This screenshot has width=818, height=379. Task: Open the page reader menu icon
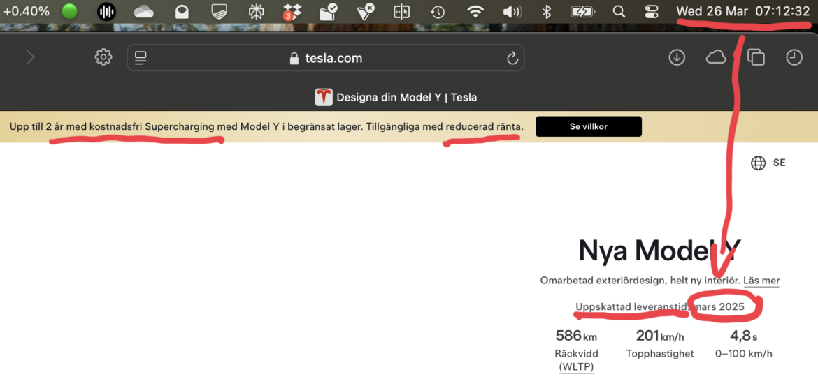(x=141, y=58)
